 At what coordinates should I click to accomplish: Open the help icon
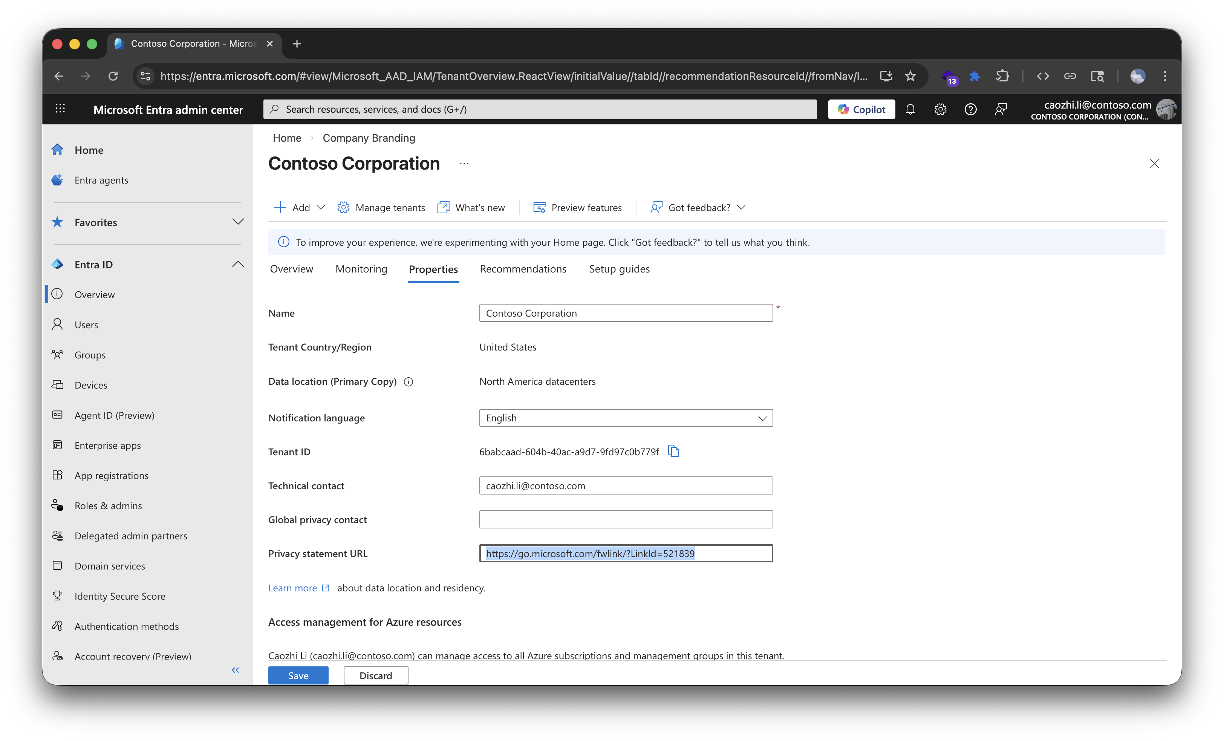coord(971,109)
